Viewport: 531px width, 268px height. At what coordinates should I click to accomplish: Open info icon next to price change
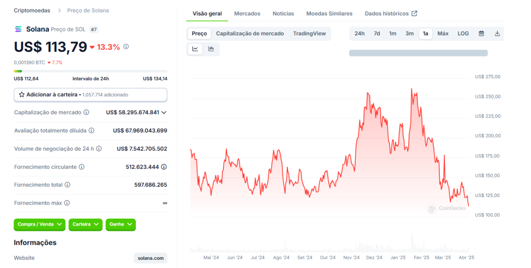126,46
